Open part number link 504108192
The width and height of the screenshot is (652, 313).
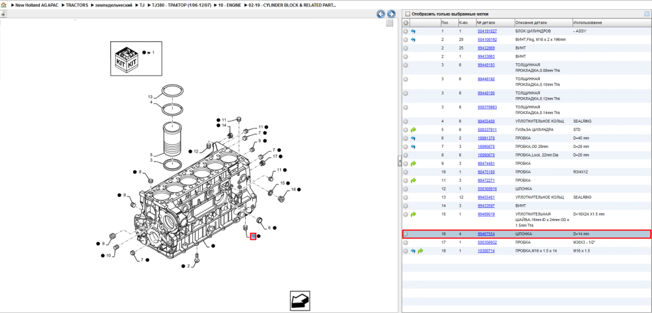click(487, 40)
